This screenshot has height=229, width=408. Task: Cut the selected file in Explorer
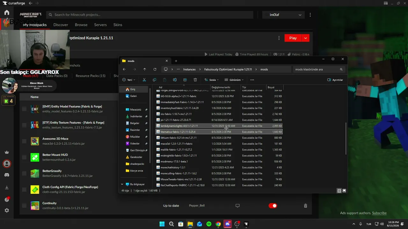tap(144, 80)
